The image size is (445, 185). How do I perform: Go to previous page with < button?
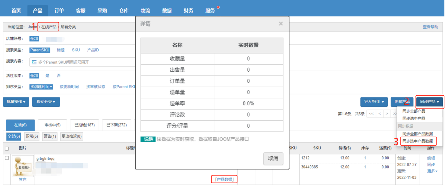pyautogui.click(x=379, y=114)
